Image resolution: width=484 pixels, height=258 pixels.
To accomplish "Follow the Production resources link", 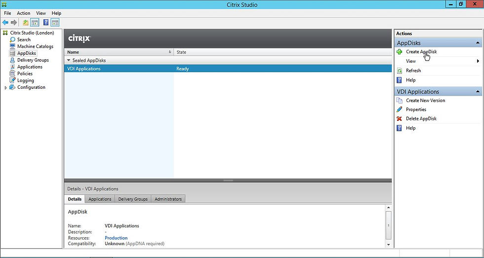I will tap(116, 238).
